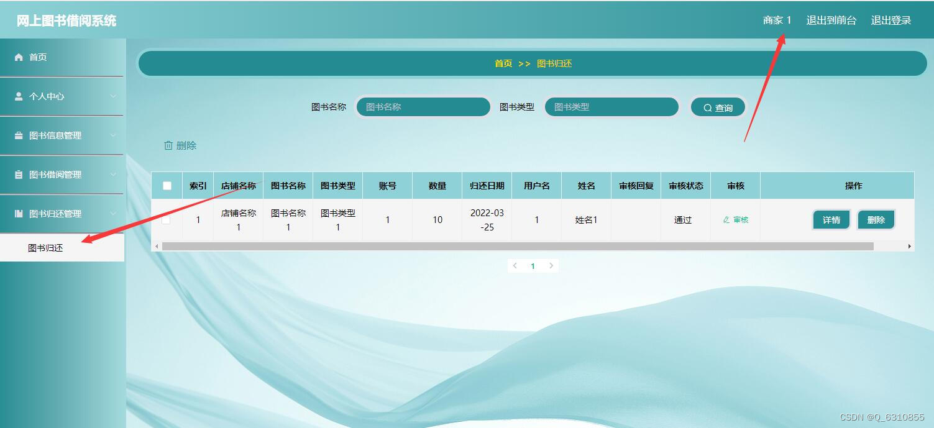Click the 图书名称1 table cell
Image resolution: width=934 pixels, height=428 pixels.
coord(288,220)
